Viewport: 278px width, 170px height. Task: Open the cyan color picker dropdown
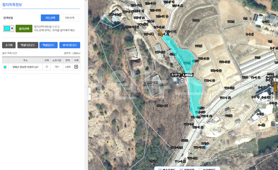(x=12, y=28)
